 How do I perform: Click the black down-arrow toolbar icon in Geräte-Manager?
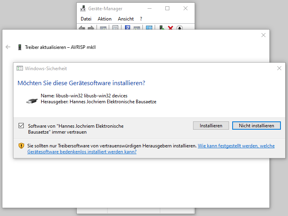coord(179,28)
